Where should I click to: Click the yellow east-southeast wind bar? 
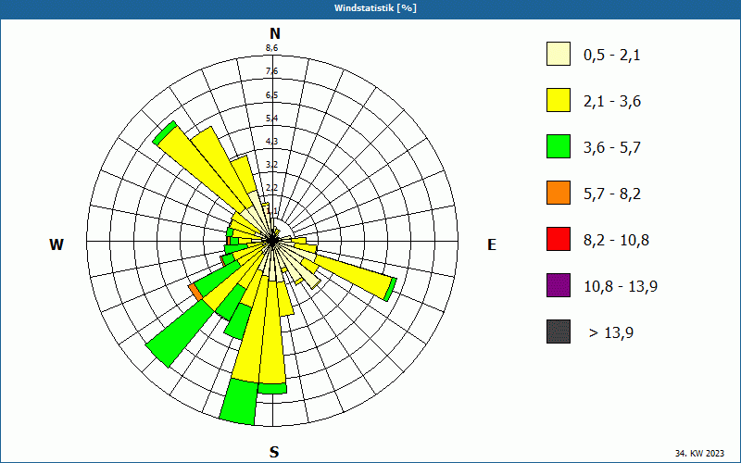[354, 277]
